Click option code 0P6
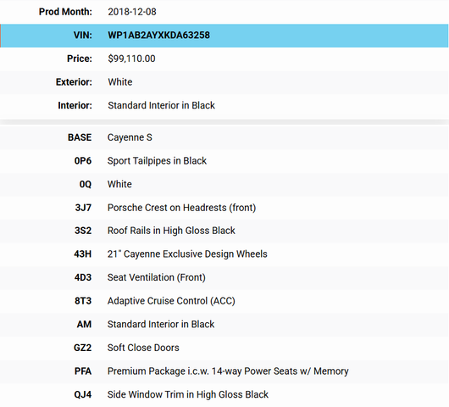 [83, 161]
